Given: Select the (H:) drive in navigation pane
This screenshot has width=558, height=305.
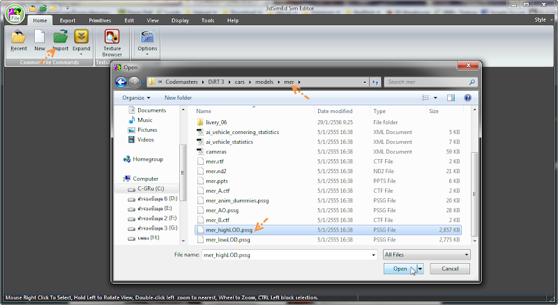Looking at the screenshot, I should point(144,238).
